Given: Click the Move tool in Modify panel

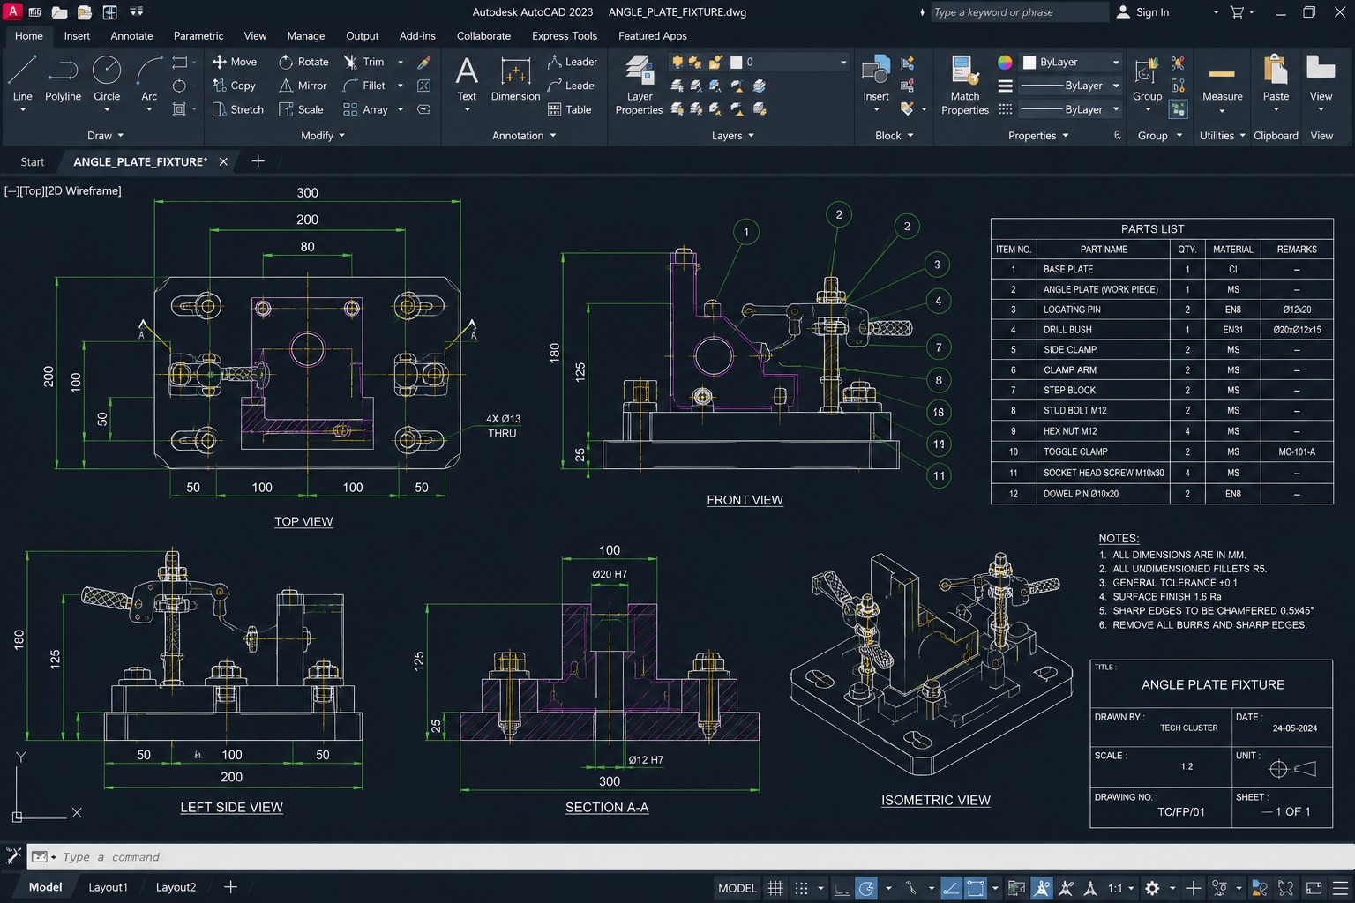Looking at the screenshot, I should pos(235,62).
